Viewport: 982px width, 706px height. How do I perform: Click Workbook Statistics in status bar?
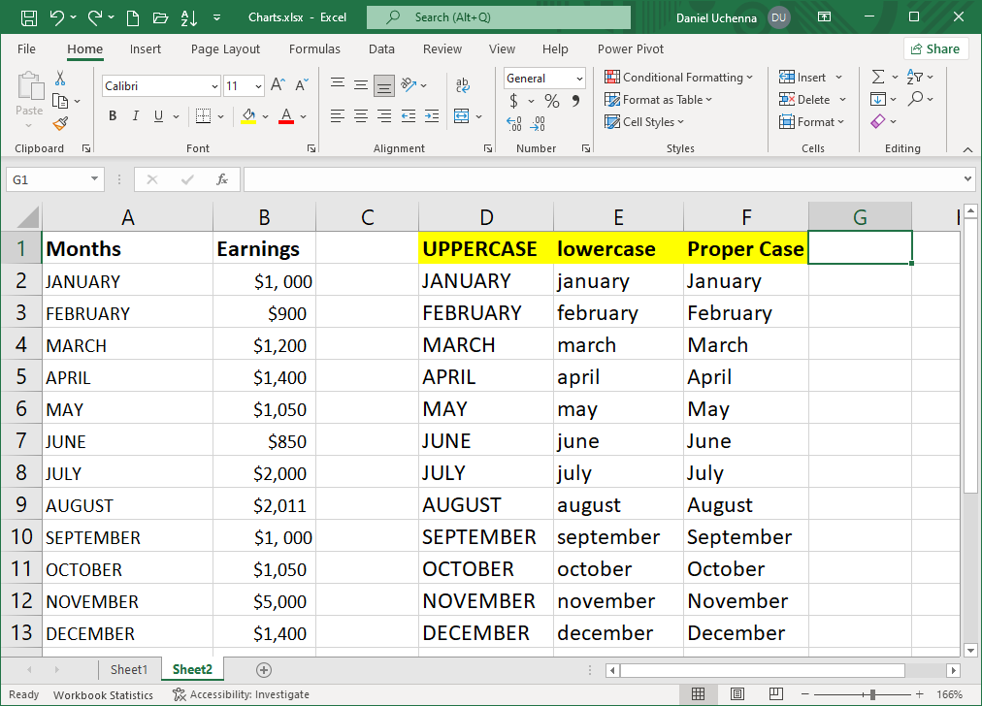pyautogui.click(x=103, y=694)
